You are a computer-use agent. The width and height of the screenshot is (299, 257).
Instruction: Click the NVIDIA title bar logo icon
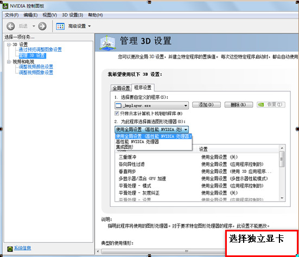point(5,6)
